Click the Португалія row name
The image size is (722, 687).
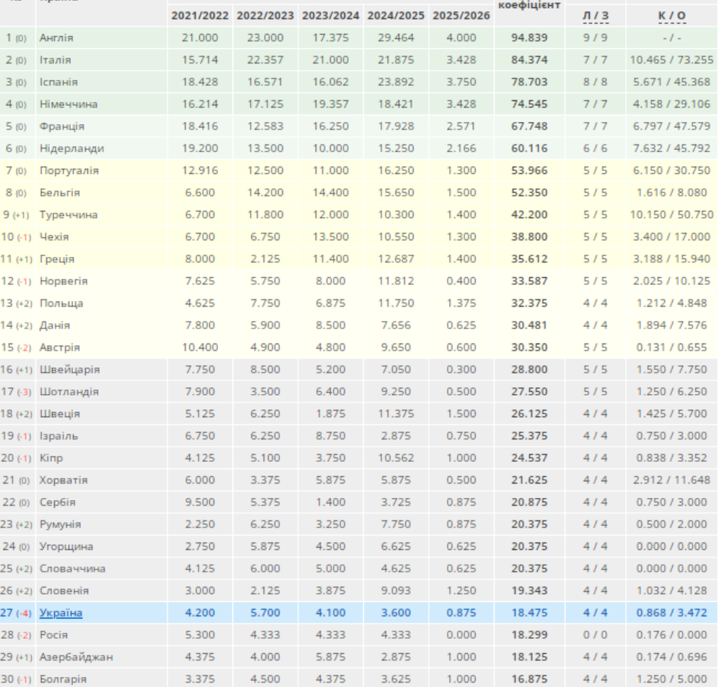pyautogui.click(x=69, y=171)
